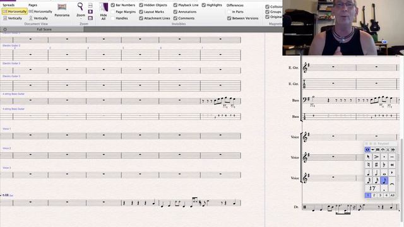Open Keypad accidentals layout
The image size is (404, 227).
(x=393, y=149)
